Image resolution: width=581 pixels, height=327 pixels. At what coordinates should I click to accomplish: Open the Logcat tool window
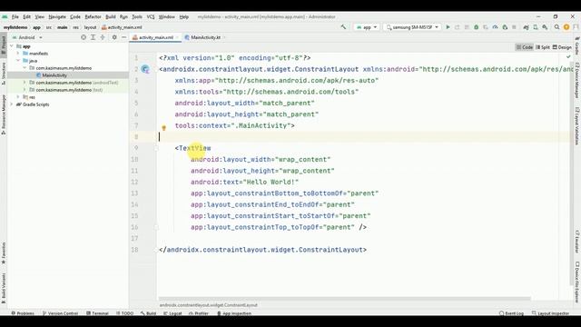[172, 313]
